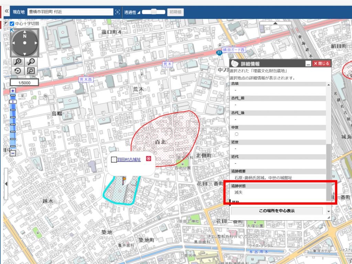Screen dimensions: 352x264
Task: Click the 初期値 reset button
Action: (175, 12)
